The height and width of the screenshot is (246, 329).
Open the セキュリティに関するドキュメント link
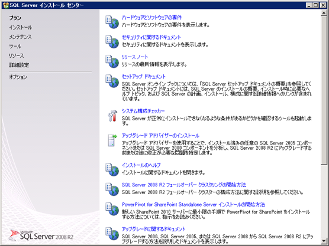pos(151,37)
